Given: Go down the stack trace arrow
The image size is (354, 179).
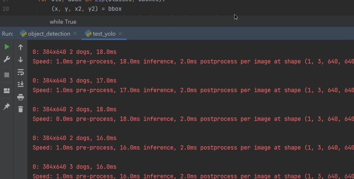Looking at the screenshot, I should pyautogui.click(x=20, y=59).
